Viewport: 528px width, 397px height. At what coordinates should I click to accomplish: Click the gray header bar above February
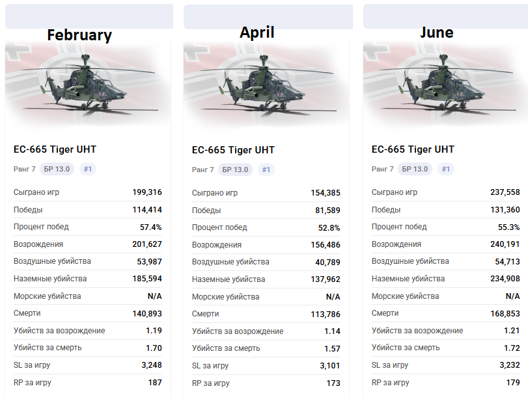[89, 14]
